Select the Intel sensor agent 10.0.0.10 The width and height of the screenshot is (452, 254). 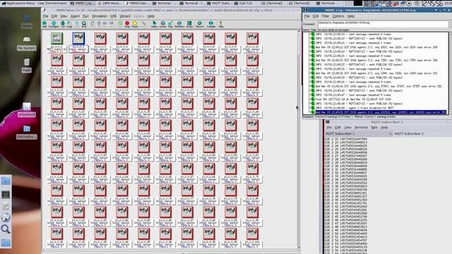click(252, 39)
